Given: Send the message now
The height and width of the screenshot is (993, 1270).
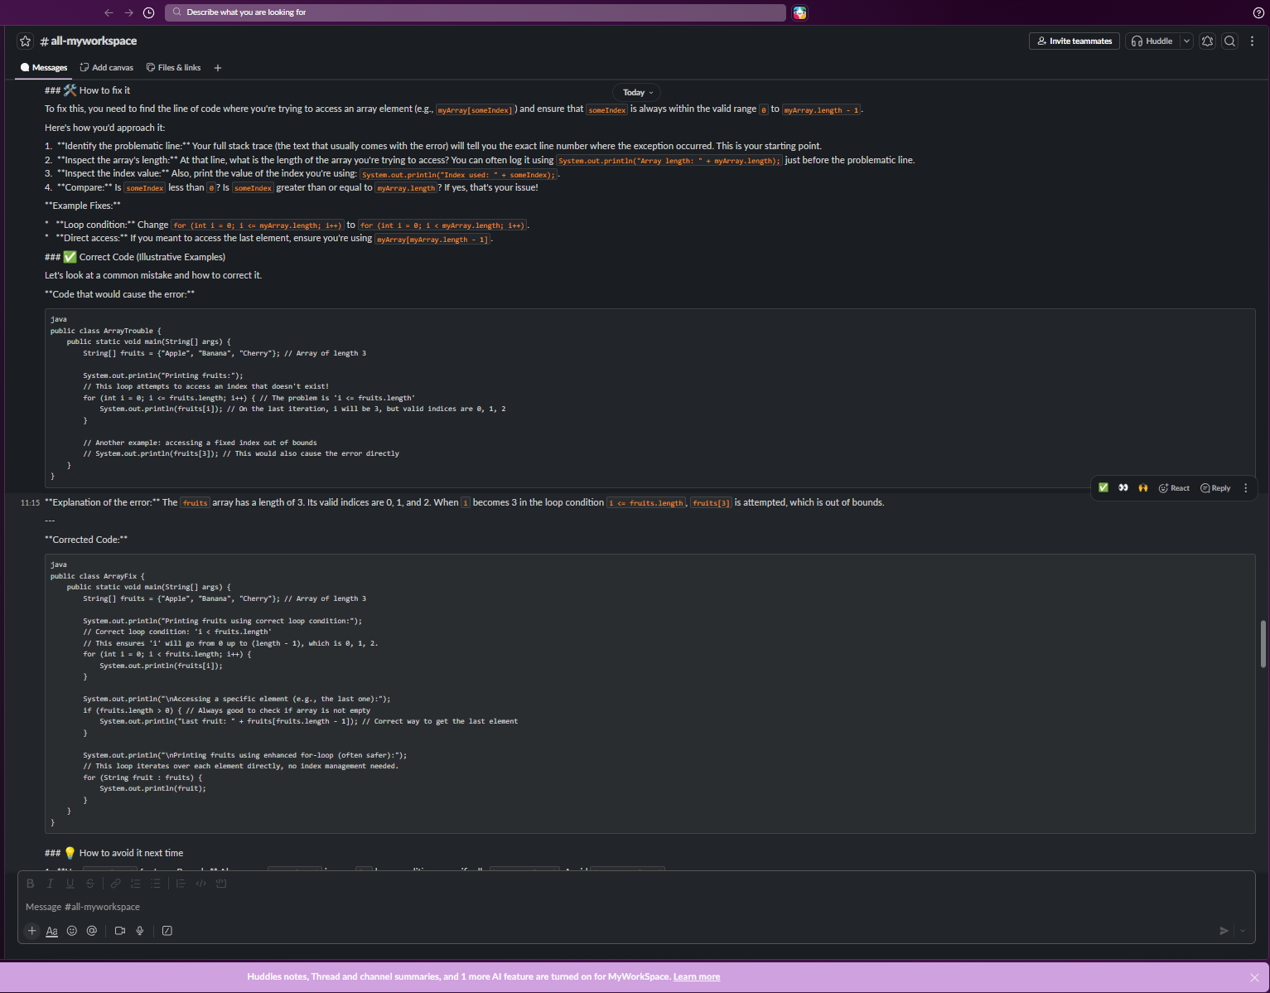Looking at the screenshot, I should pos(1224,931).
